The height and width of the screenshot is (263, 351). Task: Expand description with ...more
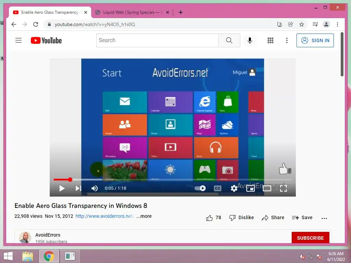[144, 216]
